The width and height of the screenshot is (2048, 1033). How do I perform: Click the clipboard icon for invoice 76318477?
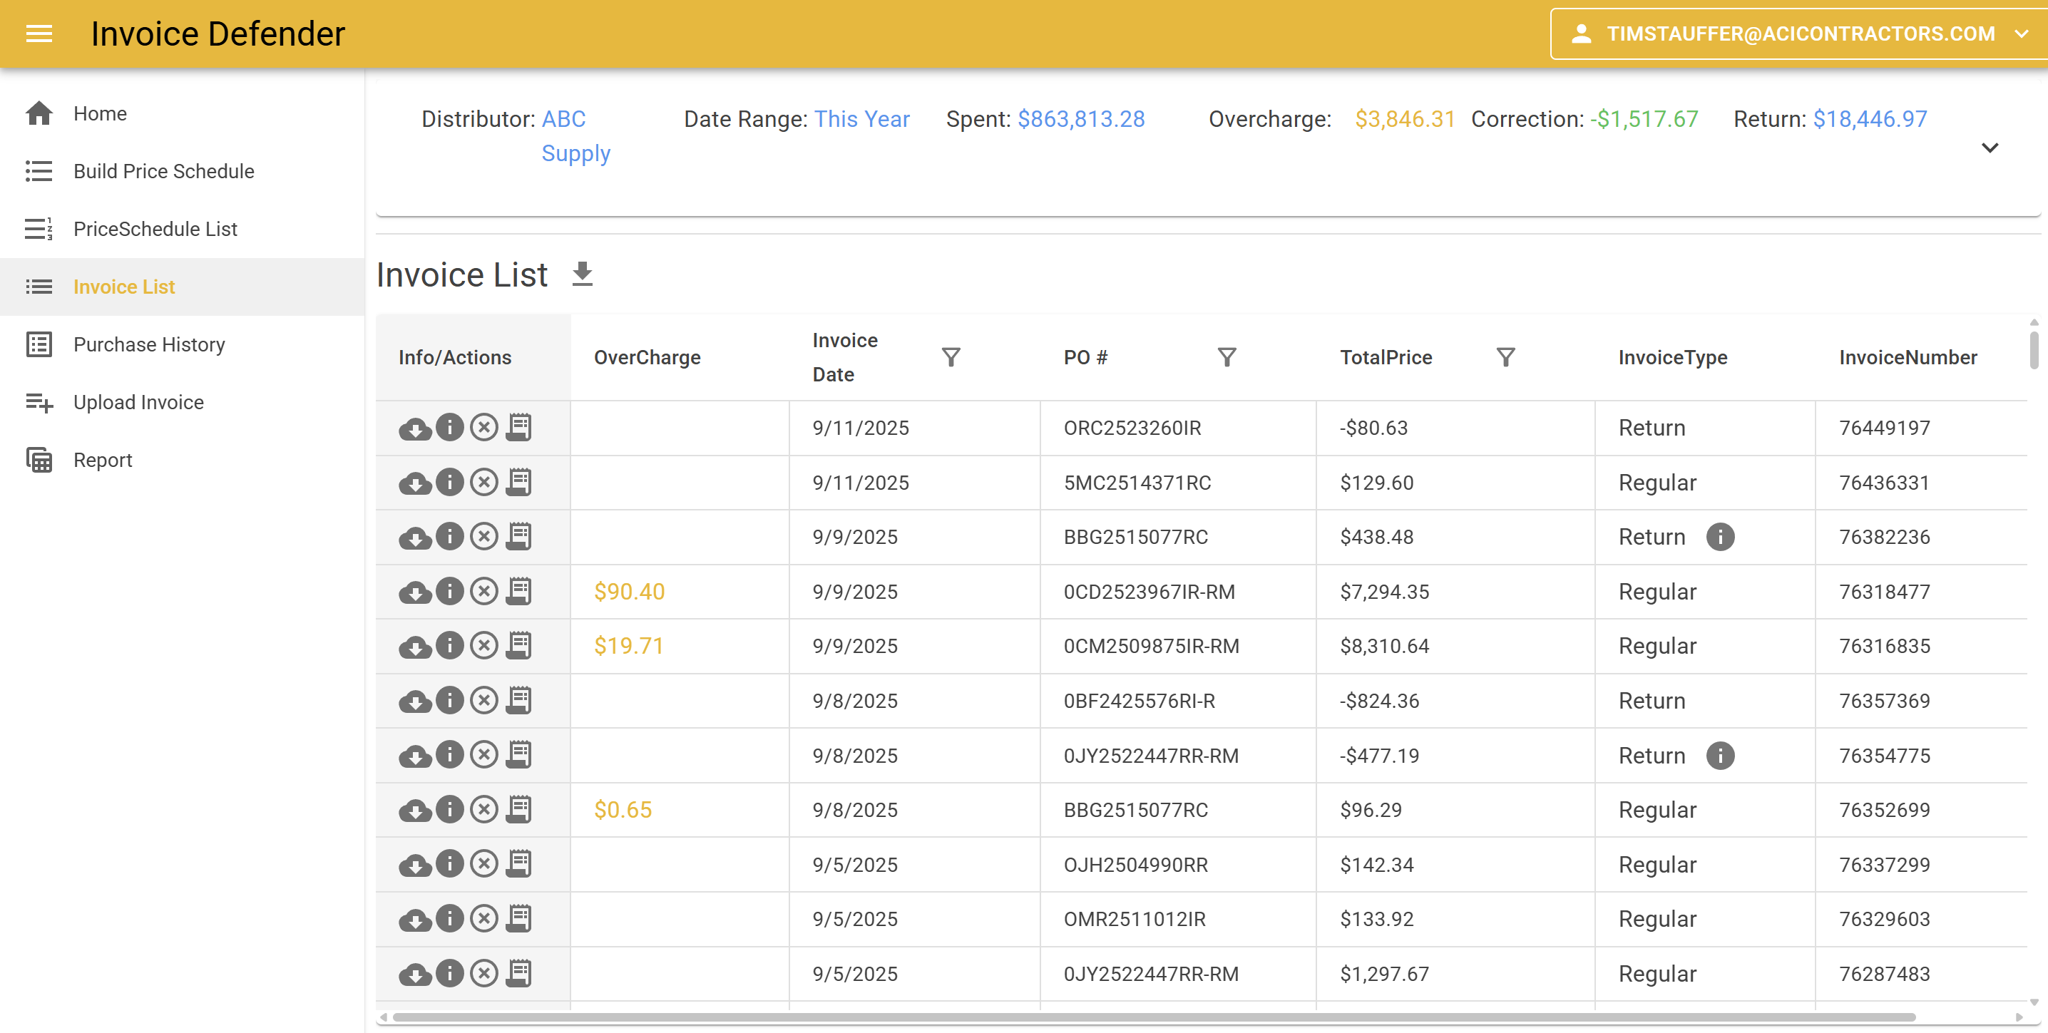(519, 590)
